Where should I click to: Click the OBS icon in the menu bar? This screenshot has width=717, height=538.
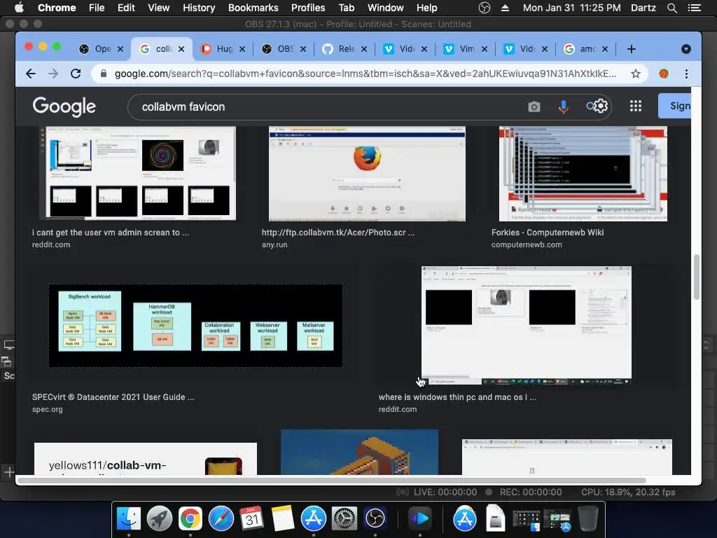tap(485, 8)
